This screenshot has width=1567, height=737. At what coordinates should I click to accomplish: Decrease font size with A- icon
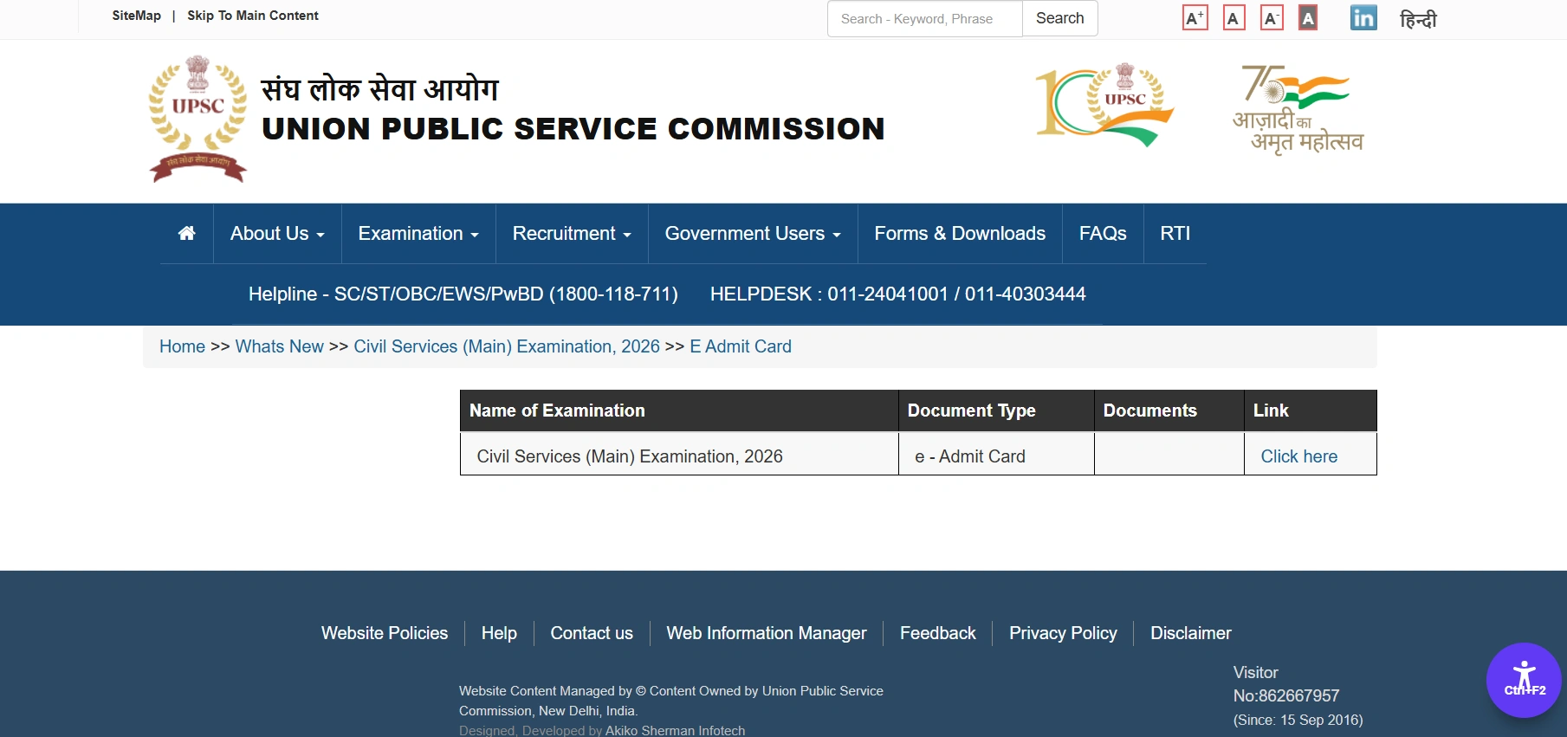1272,17
